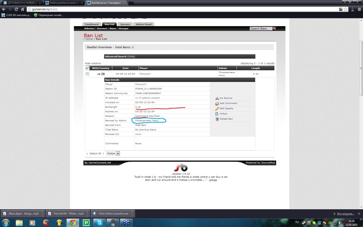Click the Edit Details pencil icon
This screenshot has height=227, width=363.
217,108
